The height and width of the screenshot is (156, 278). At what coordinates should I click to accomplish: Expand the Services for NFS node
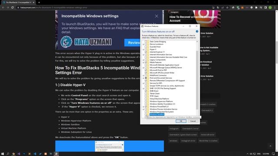point(143,83)
